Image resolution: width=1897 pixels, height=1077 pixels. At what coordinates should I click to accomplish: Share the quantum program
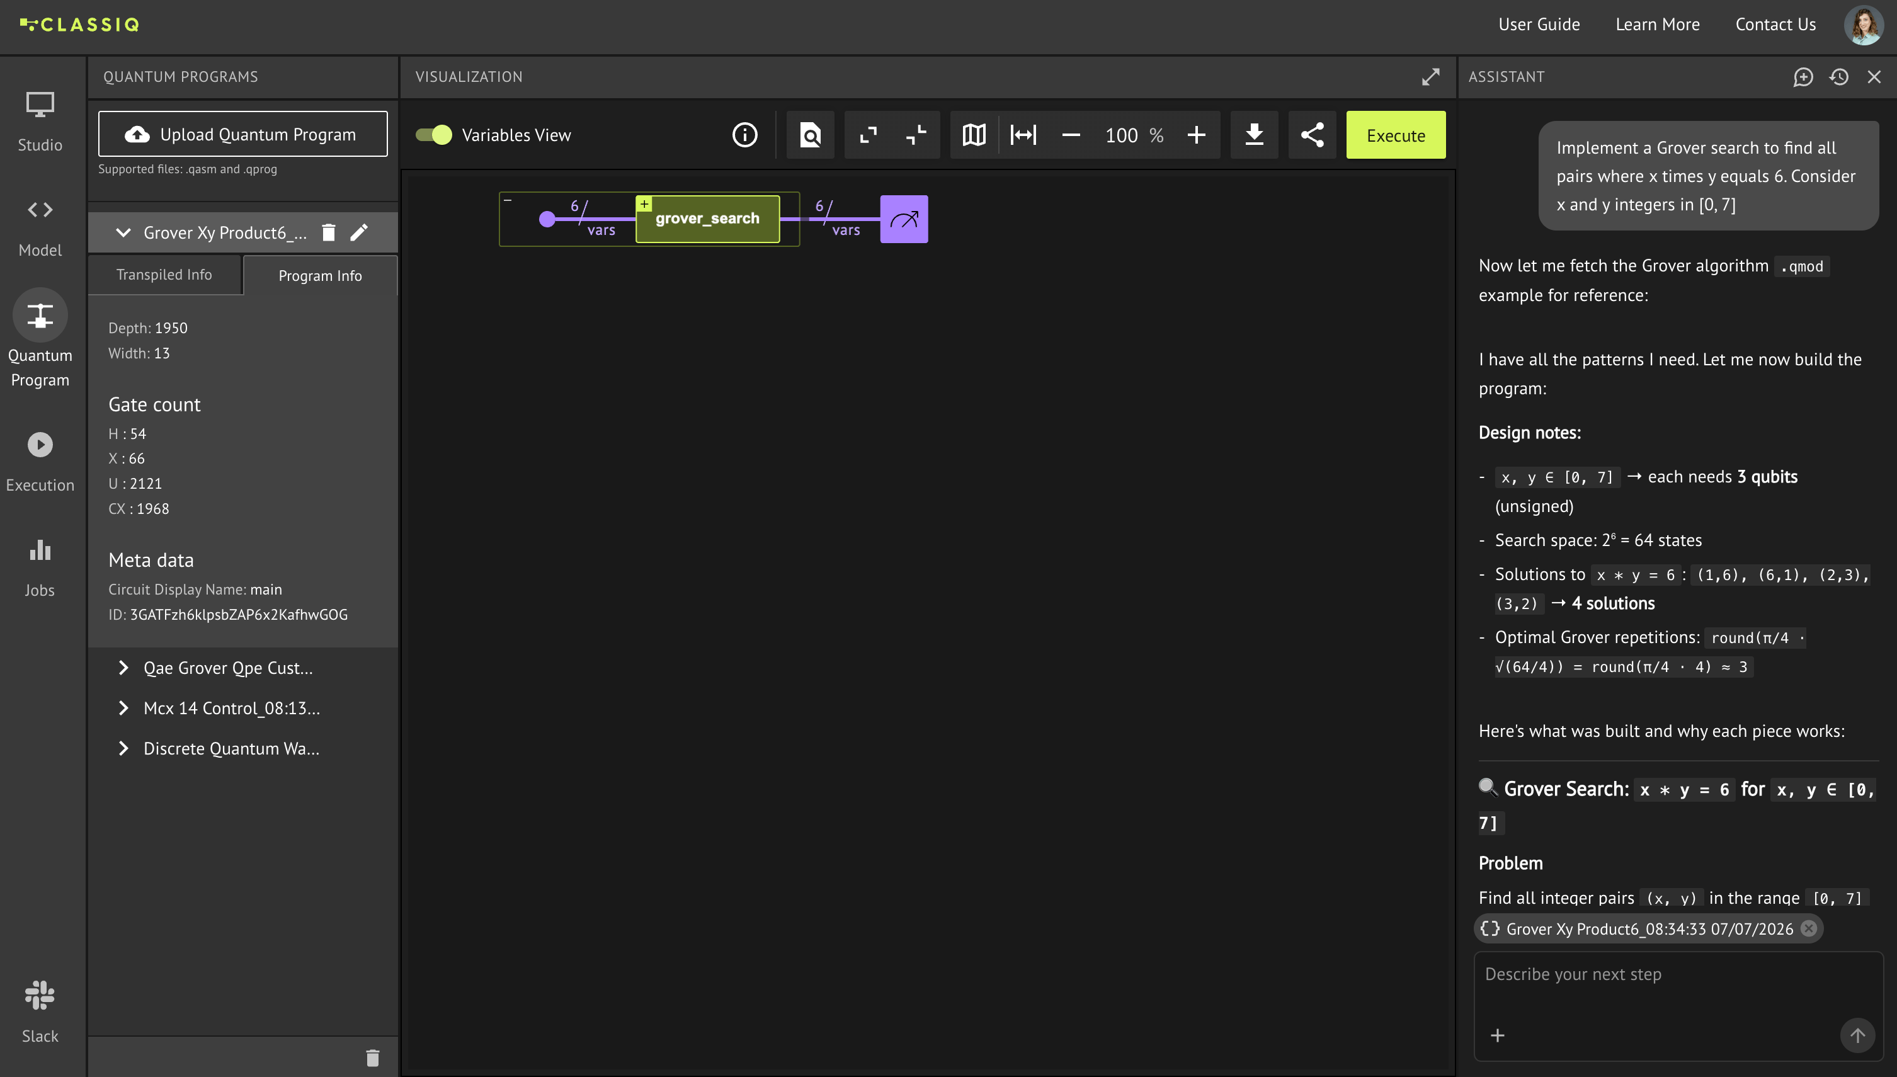1312,135
